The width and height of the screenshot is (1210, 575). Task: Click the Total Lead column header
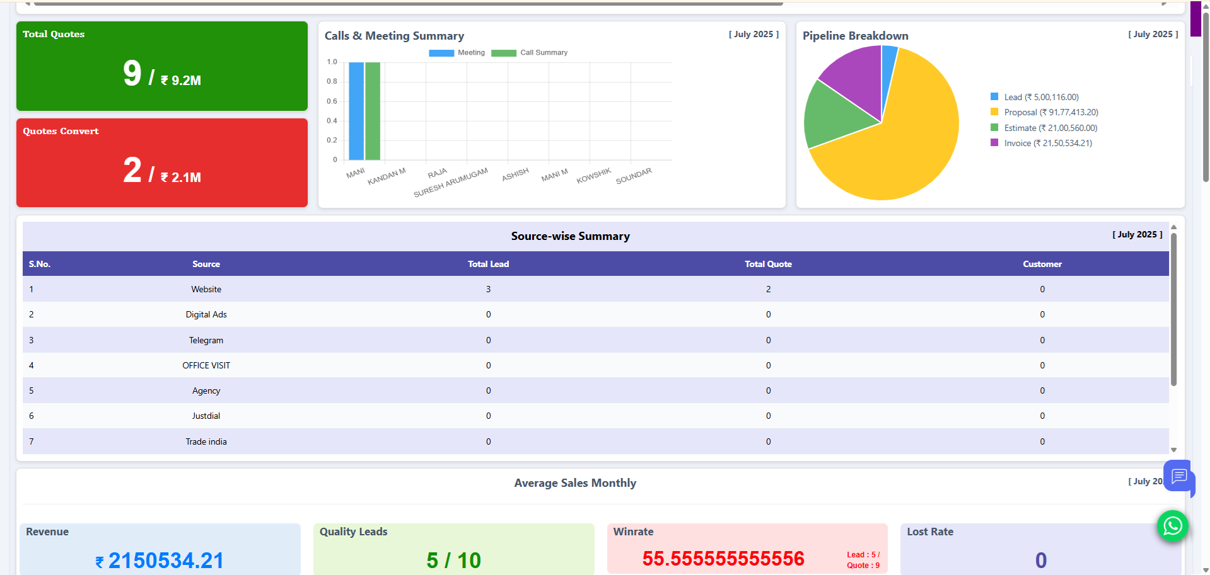click(x=488, y=264)
